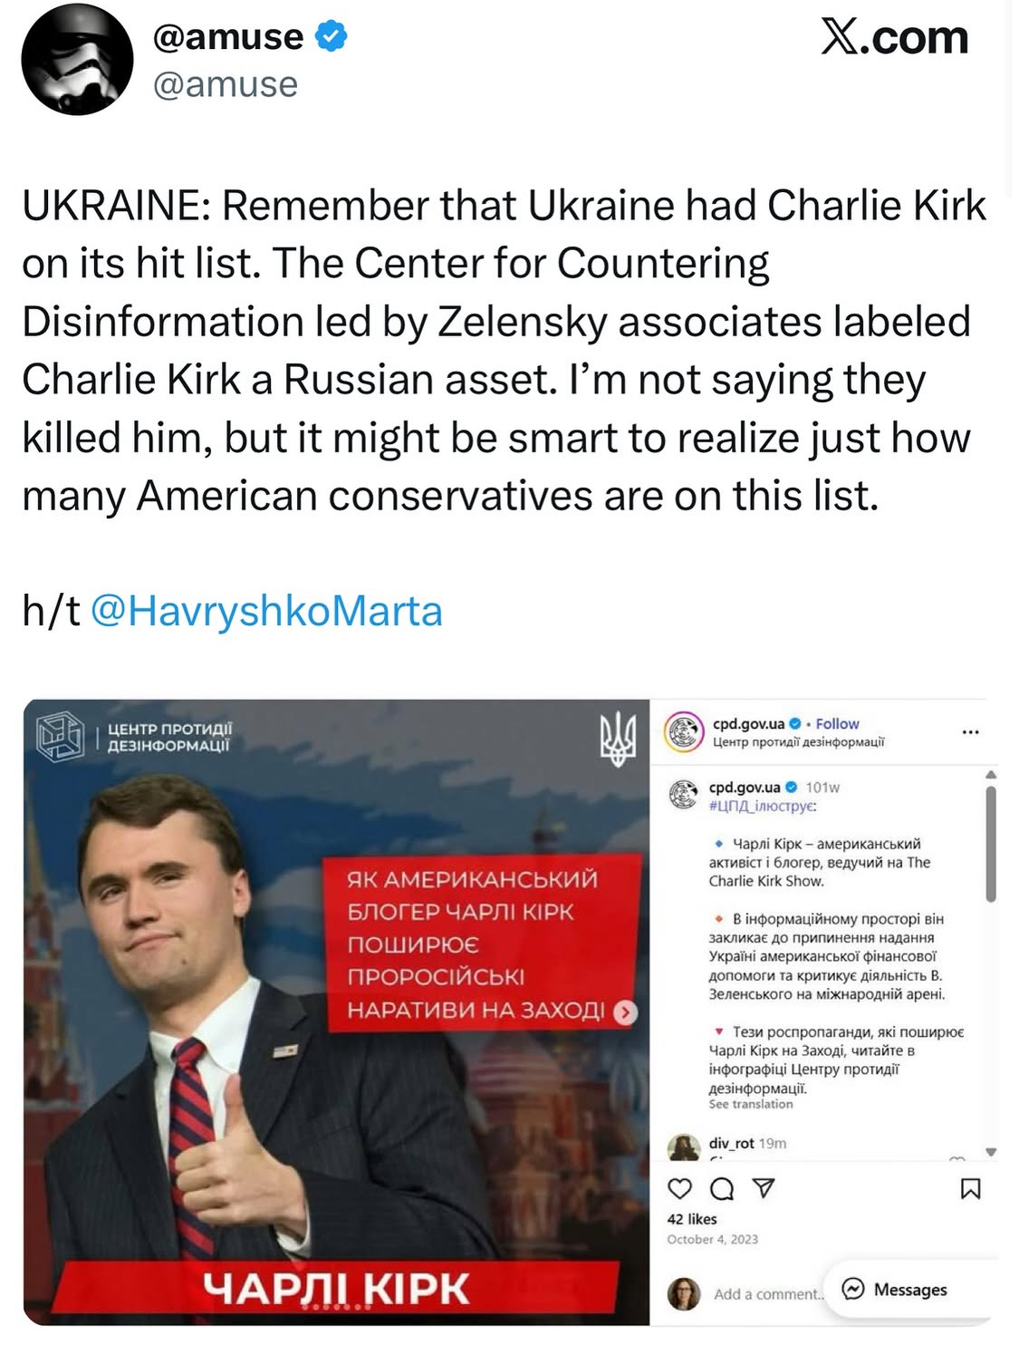Click the cpd.gov.ua circular profile logo in header
1019x1345 pixels.
684,732
